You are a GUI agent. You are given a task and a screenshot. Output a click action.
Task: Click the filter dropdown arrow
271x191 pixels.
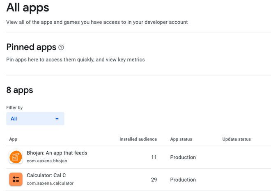57,119
